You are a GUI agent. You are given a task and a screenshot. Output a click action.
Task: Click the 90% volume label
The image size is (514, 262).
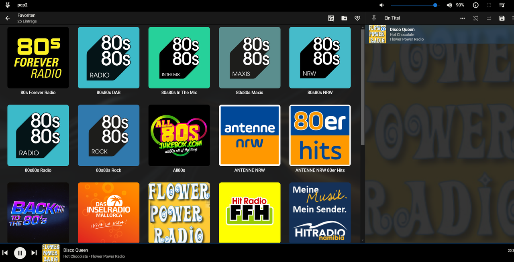pyautogui.click(x=460, y=5)
